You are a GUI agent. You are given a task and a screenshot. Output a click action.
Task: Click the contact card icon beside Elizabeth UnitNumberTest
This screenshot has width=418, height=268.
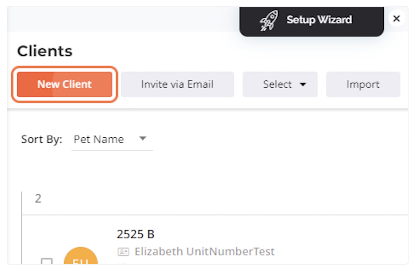(123, 252)
